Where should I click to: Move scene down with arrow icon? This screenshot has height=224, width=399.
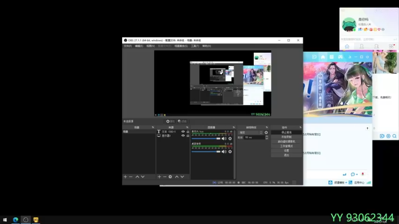(x=143, y=177)
